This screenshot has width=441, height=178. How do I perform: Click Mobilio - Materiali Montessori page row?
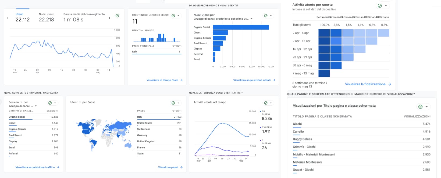pyautogui.click(x=361, y=155)
